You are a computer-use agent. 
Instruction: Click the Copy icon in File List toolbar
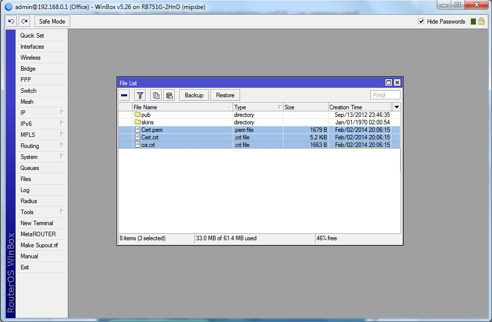pyautogui.click(x=156, y=95)
